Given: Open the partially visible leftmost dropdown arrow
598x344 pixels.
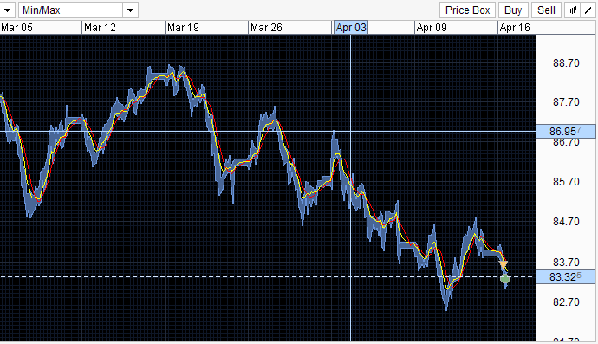Looking at the screenshot, I should pyautogui.click(x=7, y=10).
